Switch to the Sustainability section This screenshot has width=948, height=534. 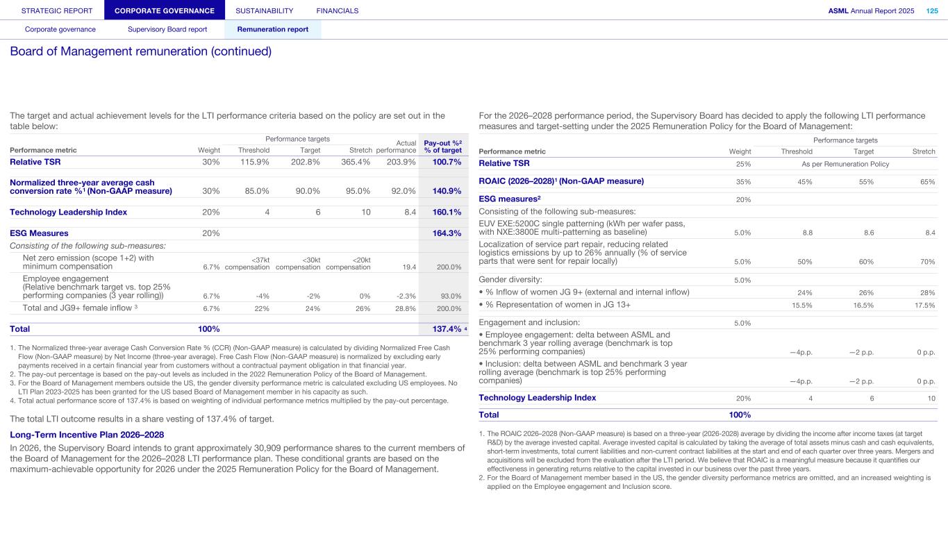(264, 10)
